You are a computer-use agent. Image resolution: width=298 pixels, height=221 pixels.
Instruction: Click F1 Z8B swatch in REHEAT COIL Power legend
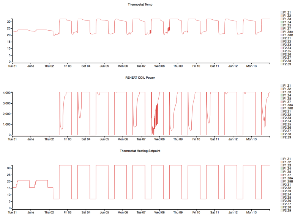click(x=282, y=108)
